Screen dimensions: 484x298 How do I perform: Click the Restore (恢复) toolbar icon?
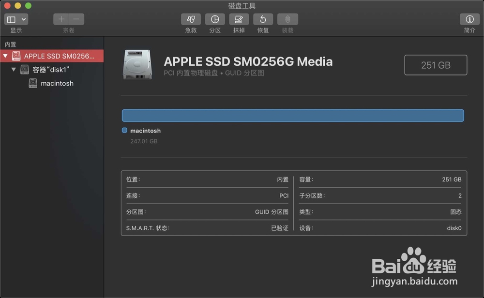tap(263, 19)
